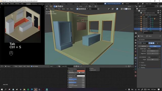Open the Edit menu
Image resolution: width=162 pixels, height=91 pixels.
pos(8,4)
